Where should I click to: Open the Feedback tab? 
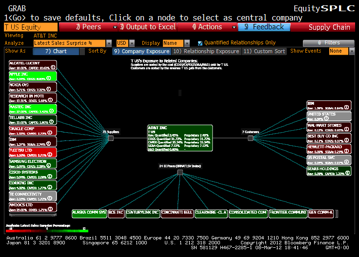coord(264,27)
